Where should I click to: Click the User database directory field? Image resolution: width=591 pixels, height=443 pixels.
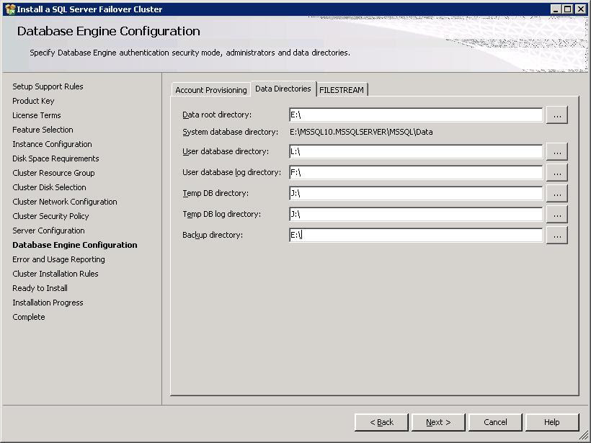coord(416,151)
